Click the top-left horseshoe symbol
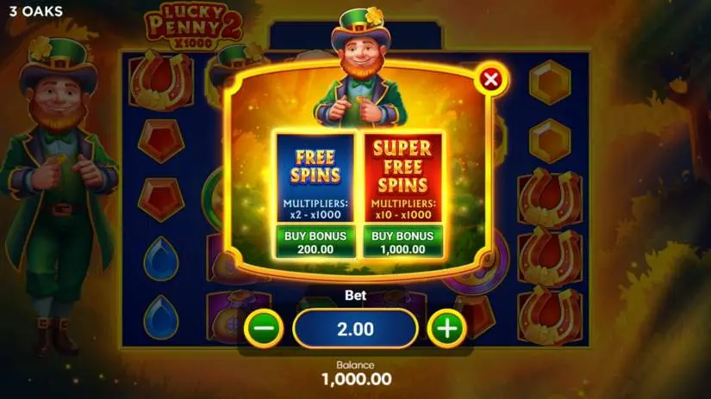711x399 pixels. click(x=161, y=81)
